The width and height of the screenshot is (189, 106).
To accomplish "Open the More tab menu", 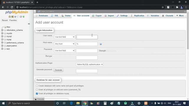I will (x=180, y=16).
